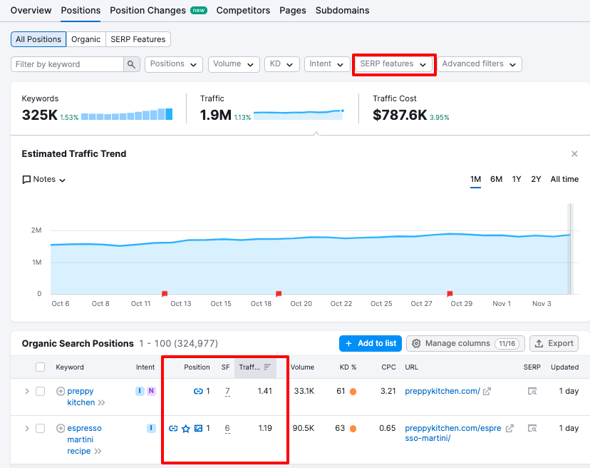
Task: Open external link icon for espresso-martini URL
Action: [509, 429]
